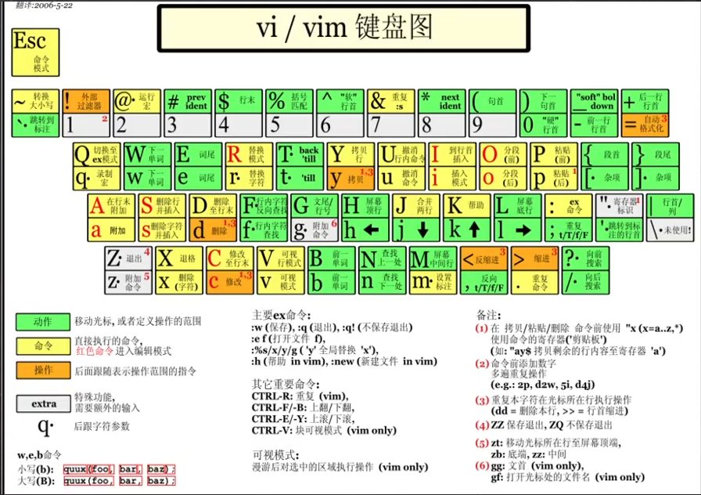
Task: Click the / 向后搜索 key
Action: tap(586, 283)
